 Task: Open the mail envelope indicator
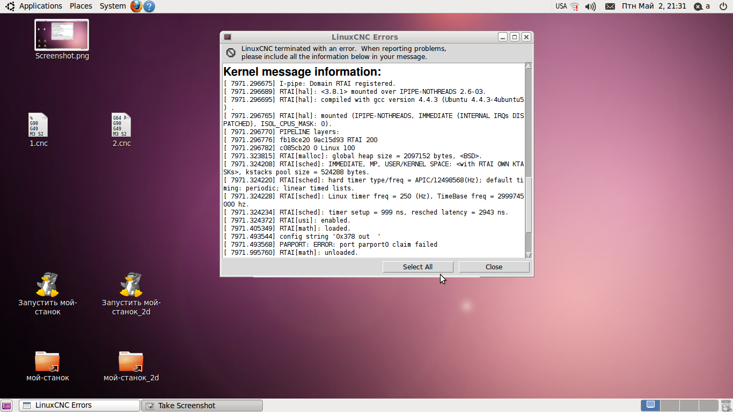click(x=610, y=6)
